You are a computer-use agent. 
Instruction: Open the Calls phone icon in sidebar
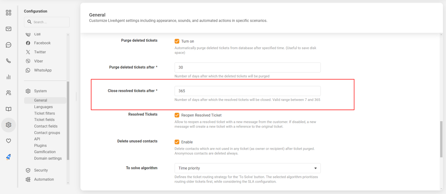(x=9, y=61)
